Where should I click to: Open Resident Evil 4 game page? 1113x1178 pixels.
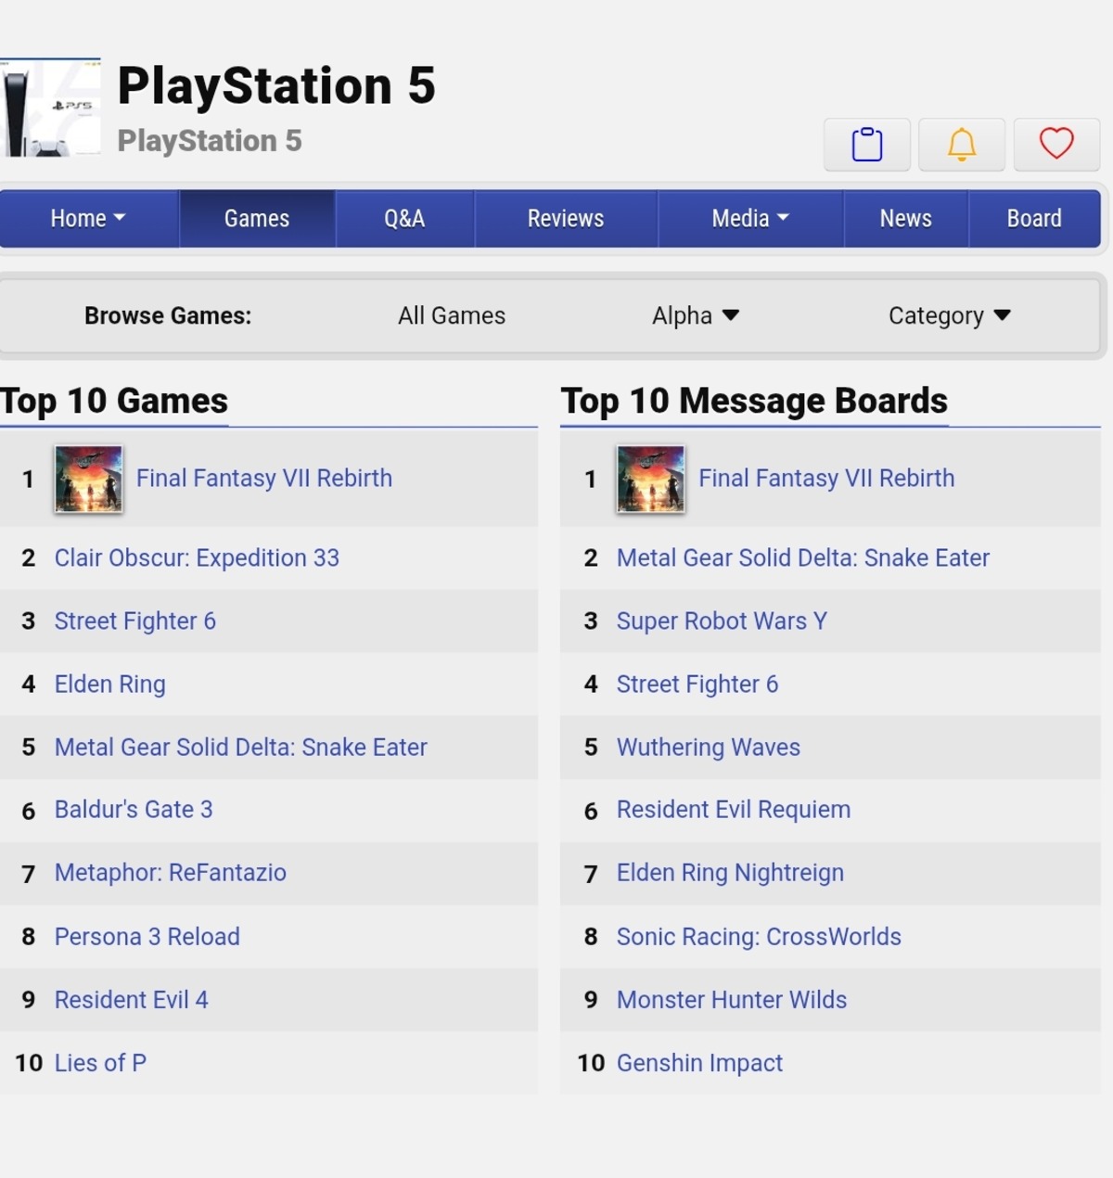pos(132,1000)
